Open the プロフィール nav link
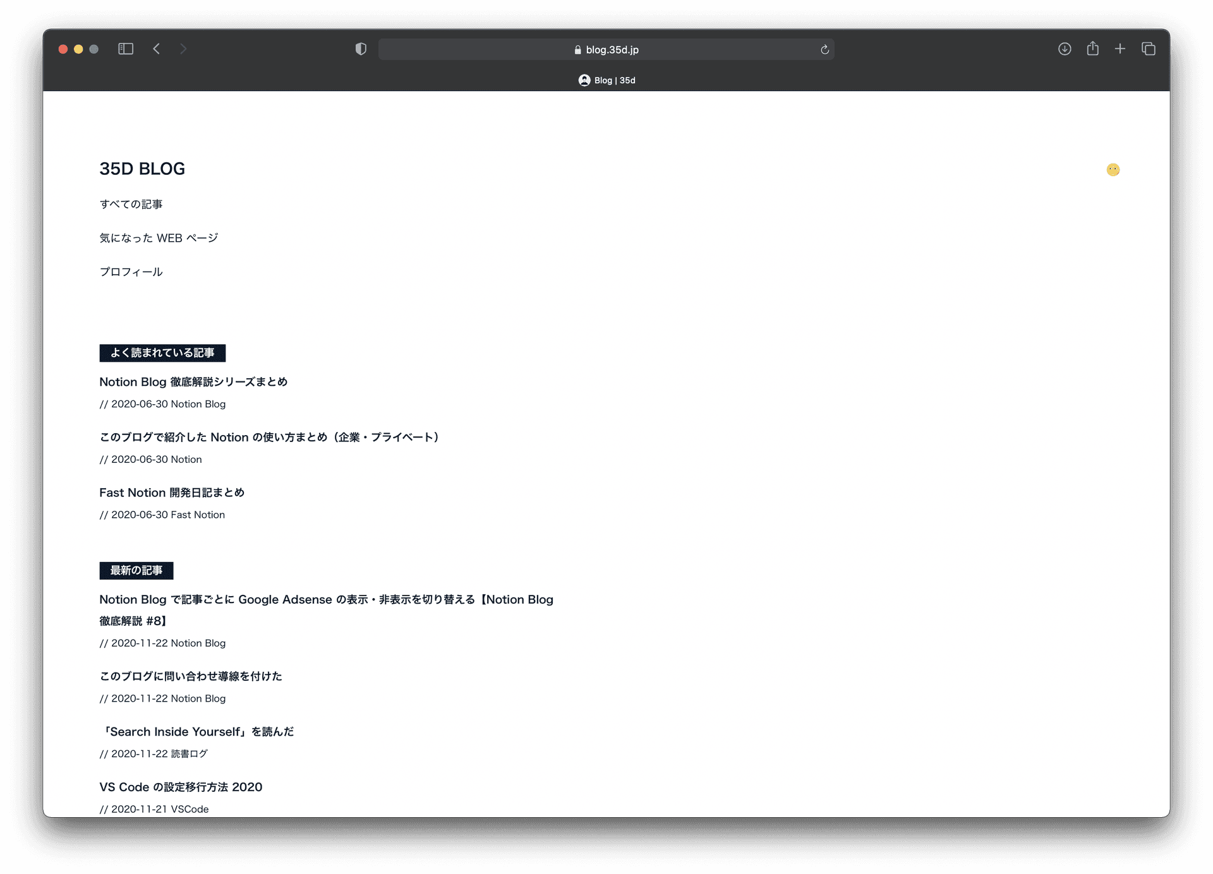 [131, 272]
